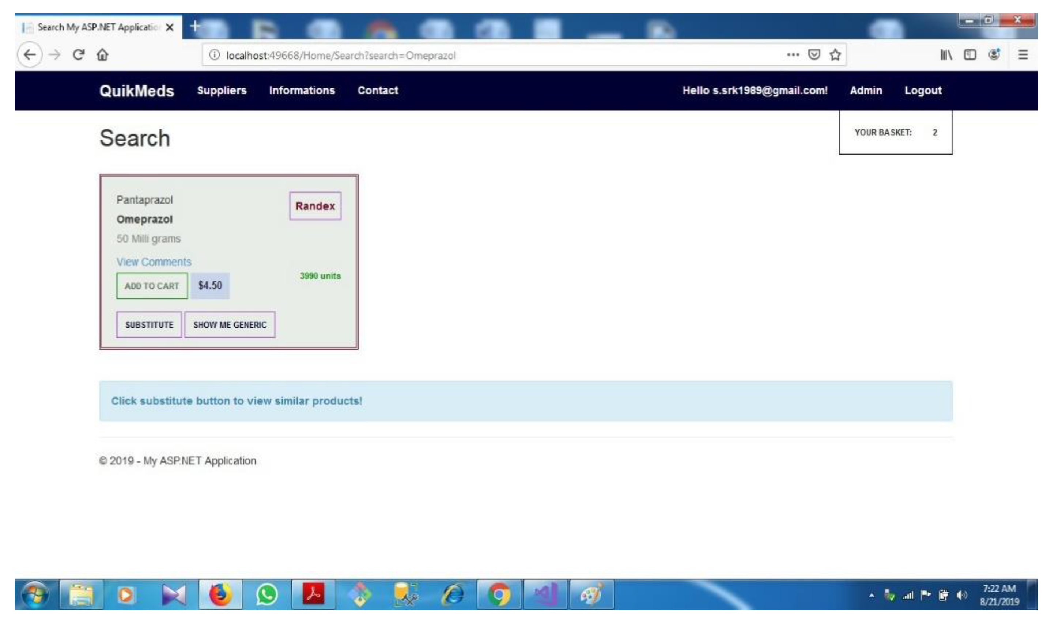The width and height of the screenshot is (1051, 620).
Task: Open the Firefox hamburger menu
Action: point(1022,54)
